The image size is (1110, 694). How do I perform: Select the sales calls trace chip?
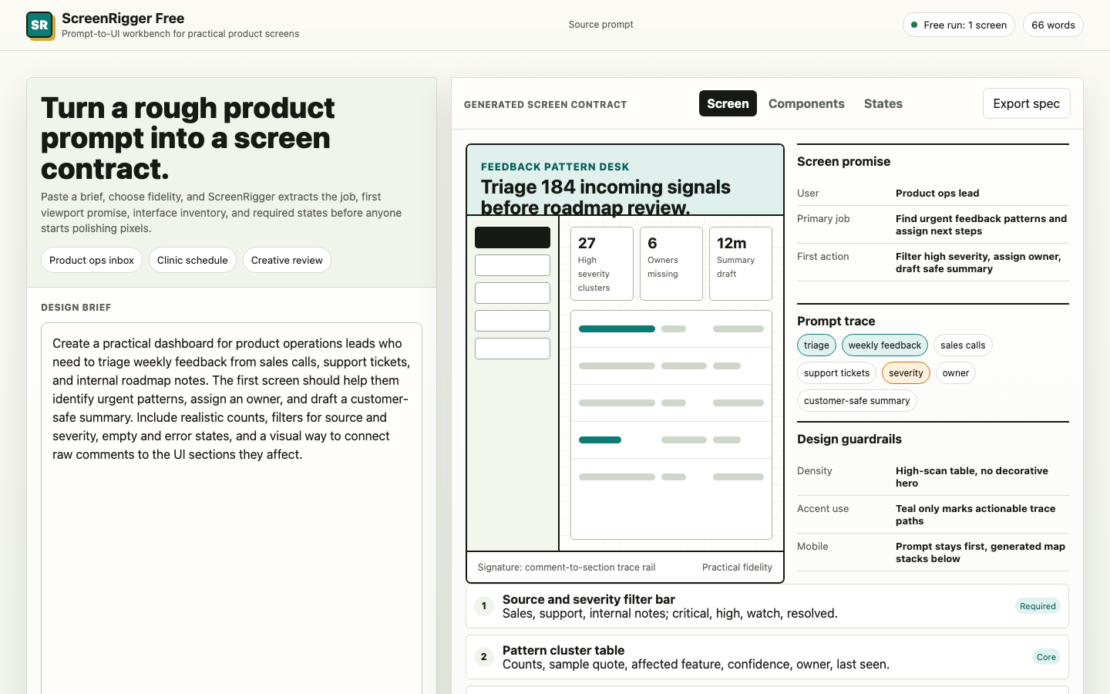point(963,345)
